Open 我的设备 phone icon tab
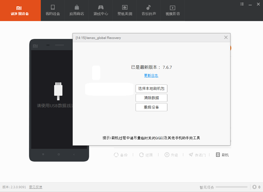This screenshot has width=263, height=192. tap(53, 8)
